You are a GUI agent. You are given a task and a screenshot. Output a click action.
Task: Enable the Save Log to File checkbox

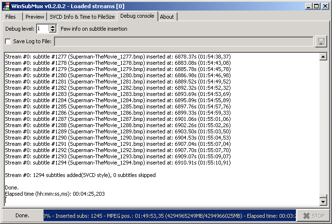pos(8,42)
